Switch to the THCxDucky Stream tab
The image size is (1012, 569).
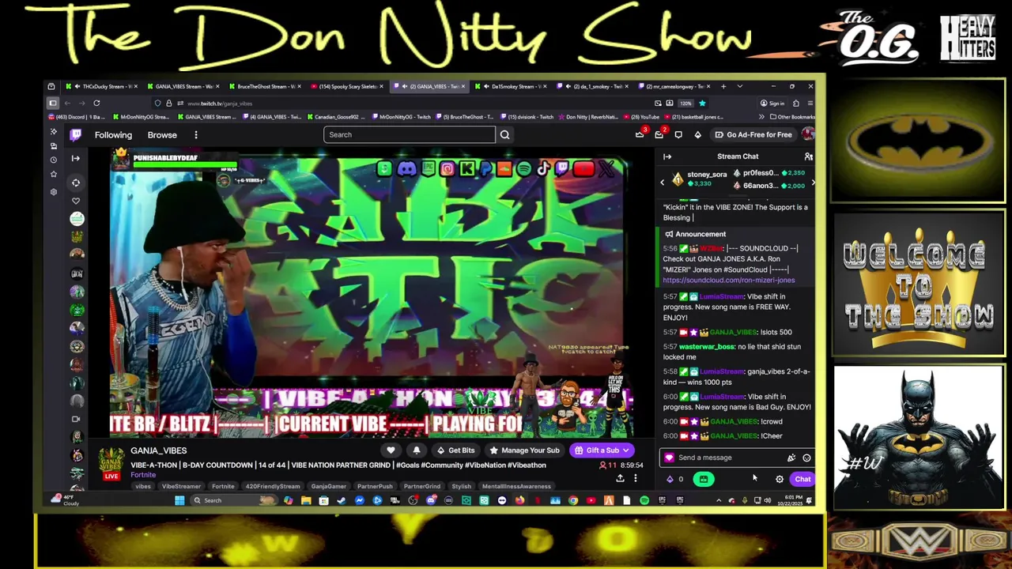(102, 86)
